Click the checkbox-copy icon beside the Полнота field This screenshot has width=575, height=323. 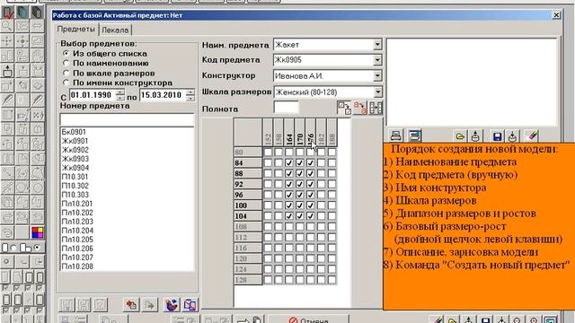point(343,108)
